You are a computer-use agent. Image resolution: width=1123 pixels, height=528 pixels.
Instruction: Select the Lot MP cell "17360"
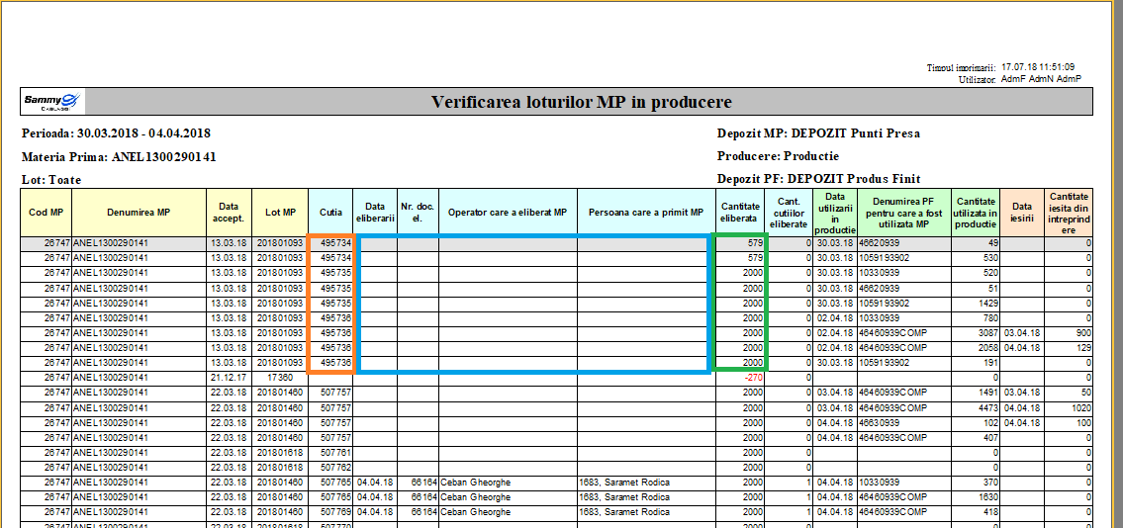pyautogui.click(x=281, y=378)
